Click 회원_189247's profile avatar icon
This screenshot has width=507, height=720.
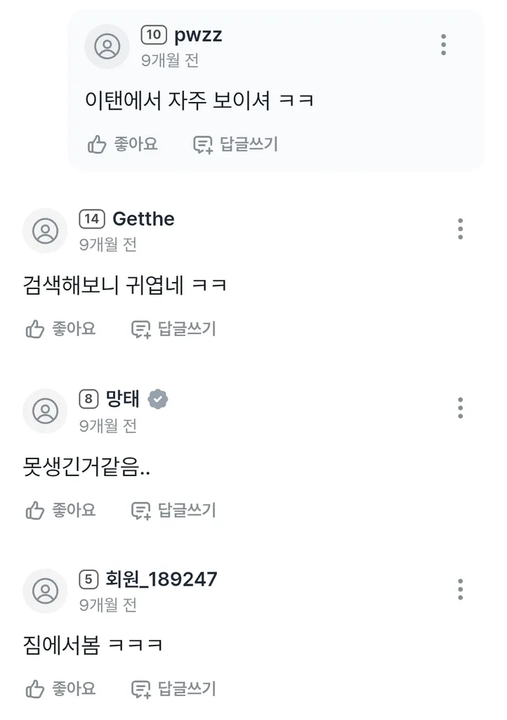(x=46, y=591)
